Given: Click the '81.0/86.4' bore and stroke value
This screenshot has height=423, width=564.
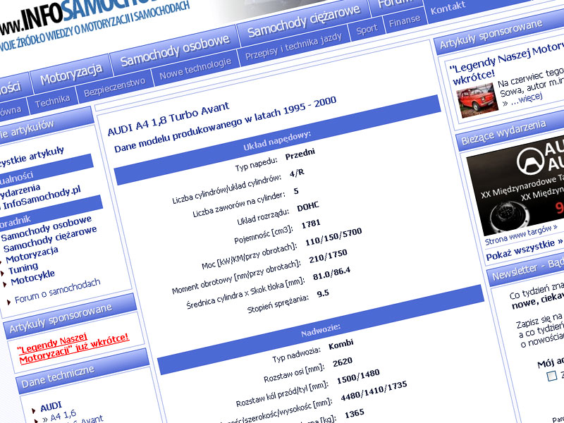Looking at the screenshot, I should coord(331,273).
